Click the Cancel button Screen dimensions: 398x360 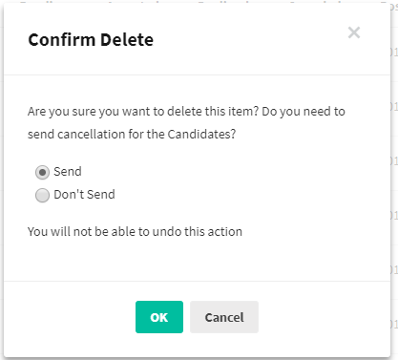click(x=224, y=317)
